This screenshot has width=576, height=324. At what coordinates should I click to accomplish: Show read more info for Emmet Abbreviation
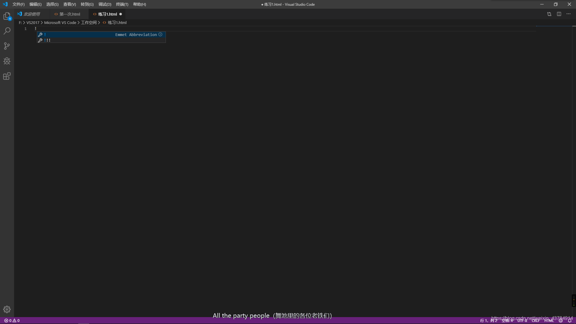(160, 34)
